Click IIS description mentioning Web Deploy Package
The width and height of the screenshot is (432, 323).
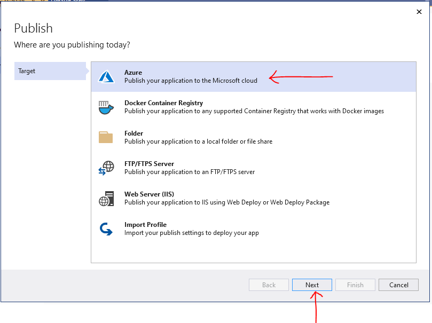[227, 202]
